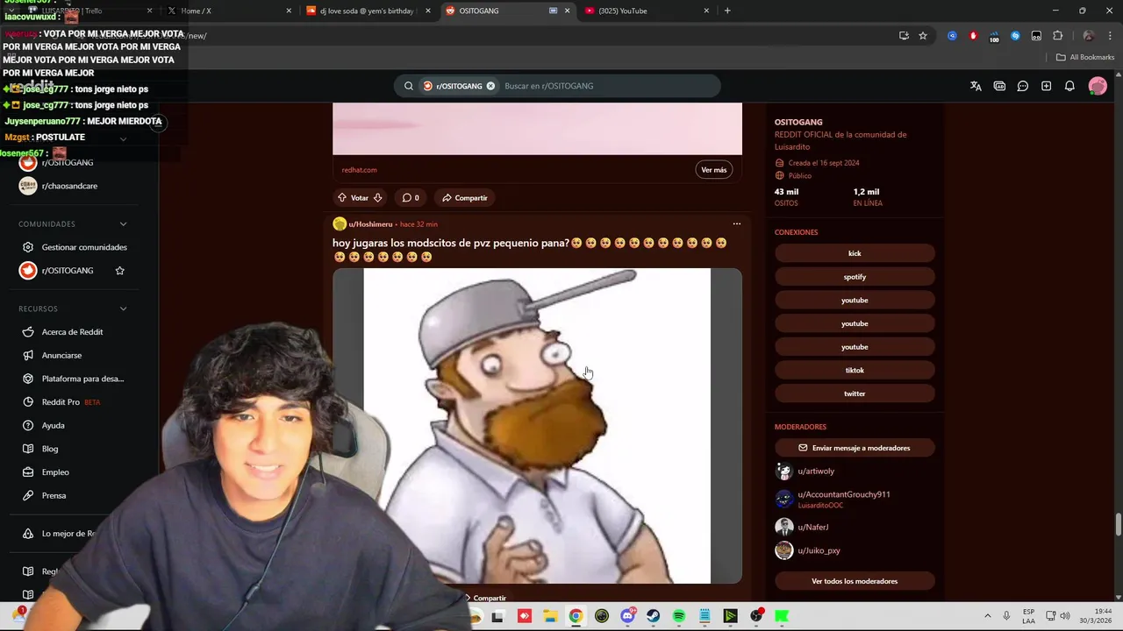
Task: Open the Chrome three-dot menu
Action: click(1109, 36)
